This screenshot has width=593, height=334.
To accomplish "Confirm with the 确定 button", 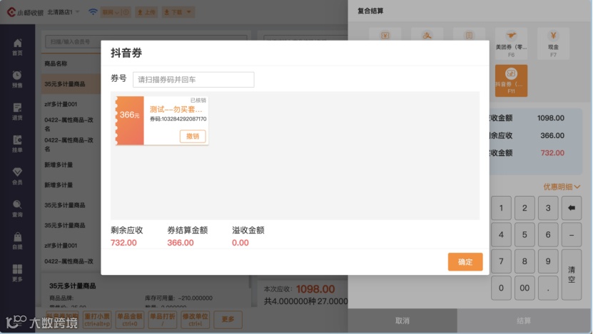I will [x=465, y=262].
